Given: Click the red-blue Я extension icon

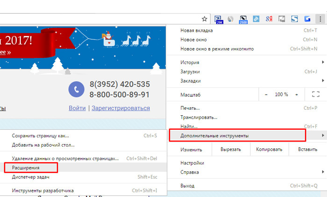Looking at the screenshot, I should [269, 19].
